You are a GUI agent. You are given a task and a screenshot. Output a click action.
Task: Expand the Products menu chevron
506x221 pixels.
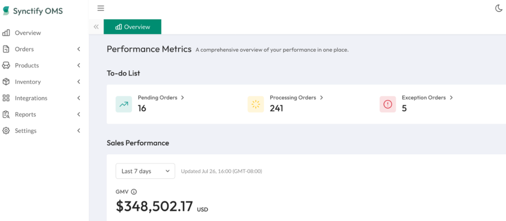point(79,65)
